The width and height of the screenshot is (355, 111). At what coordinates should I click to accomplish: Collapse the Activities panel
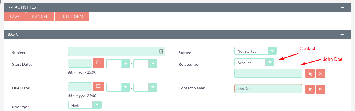342,7
